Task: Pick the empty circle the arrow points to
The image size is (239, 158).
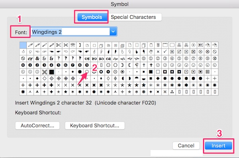Action: pos(87,72)
